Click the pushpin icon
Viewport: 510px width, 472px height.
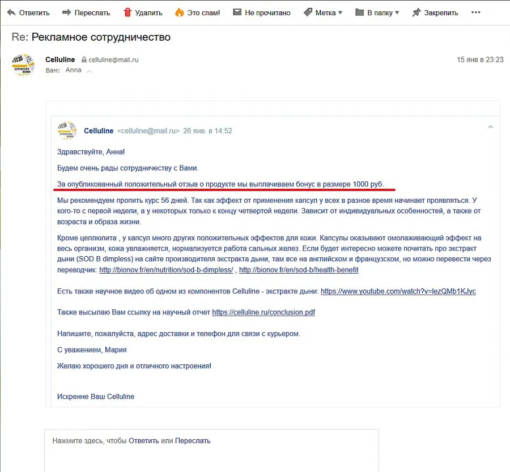(x=416, y=12)
